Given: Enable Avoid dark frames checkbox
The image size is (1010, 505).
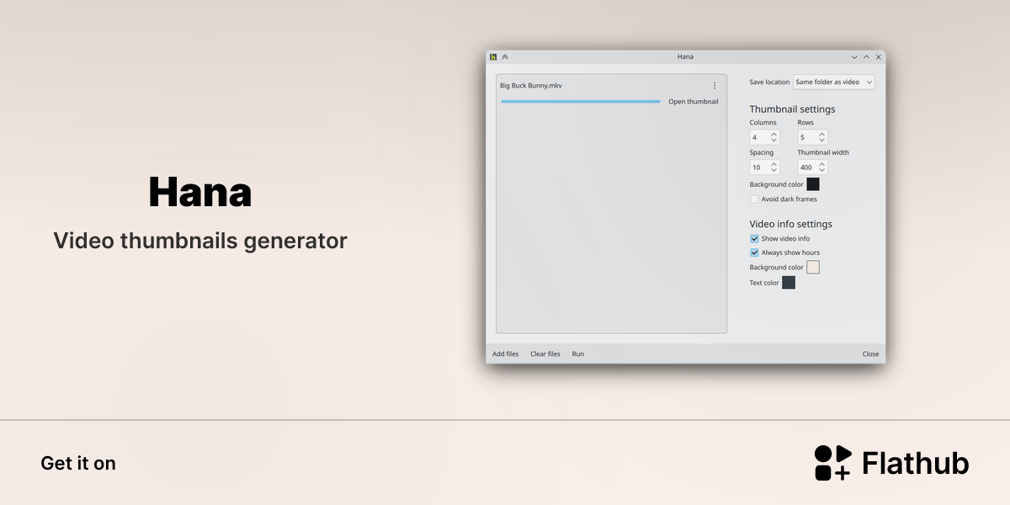Looking at the screenshot, I should click(754, 199).
